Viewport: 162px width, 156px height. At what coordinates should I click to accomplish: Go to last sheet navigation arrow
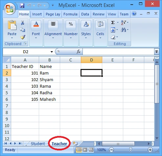[20, 144]
